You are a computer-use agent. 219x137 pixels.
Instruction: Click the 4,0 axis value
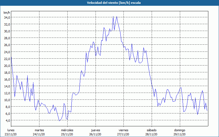(x=8, y=121)
